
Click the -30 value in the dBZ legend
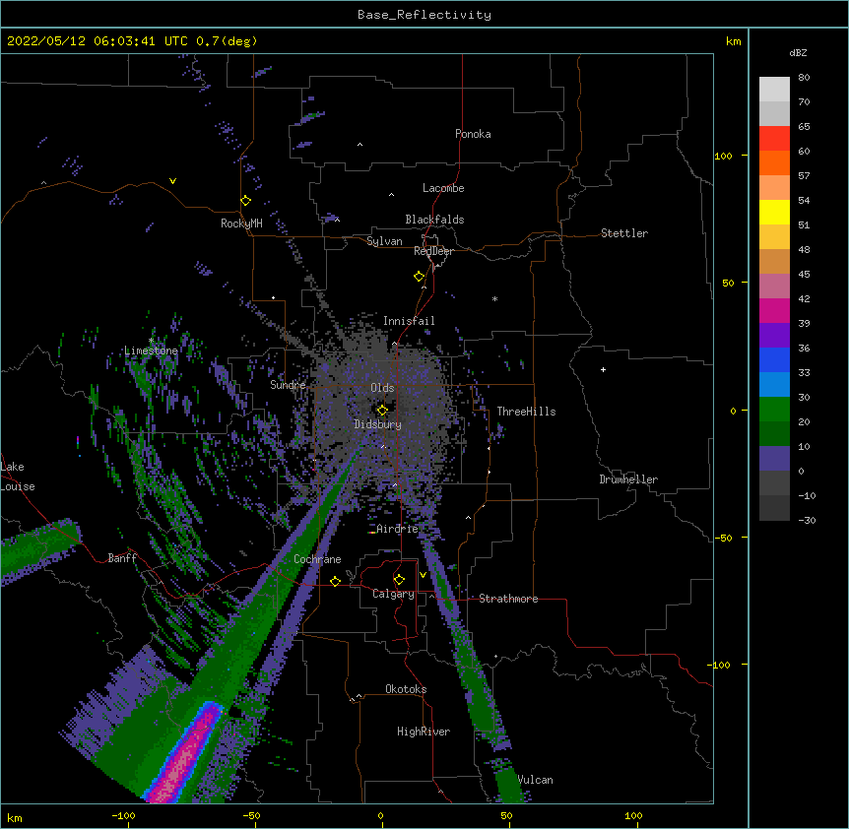click(807, 520)
